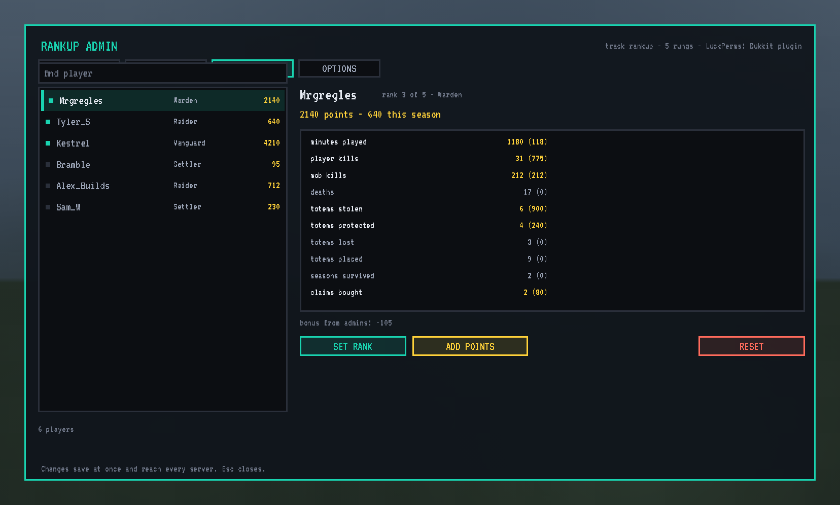The height and width of the screenshot is (505, 840).
Task: Click the 230 points value for Sam_W
Action: (274, 207)
